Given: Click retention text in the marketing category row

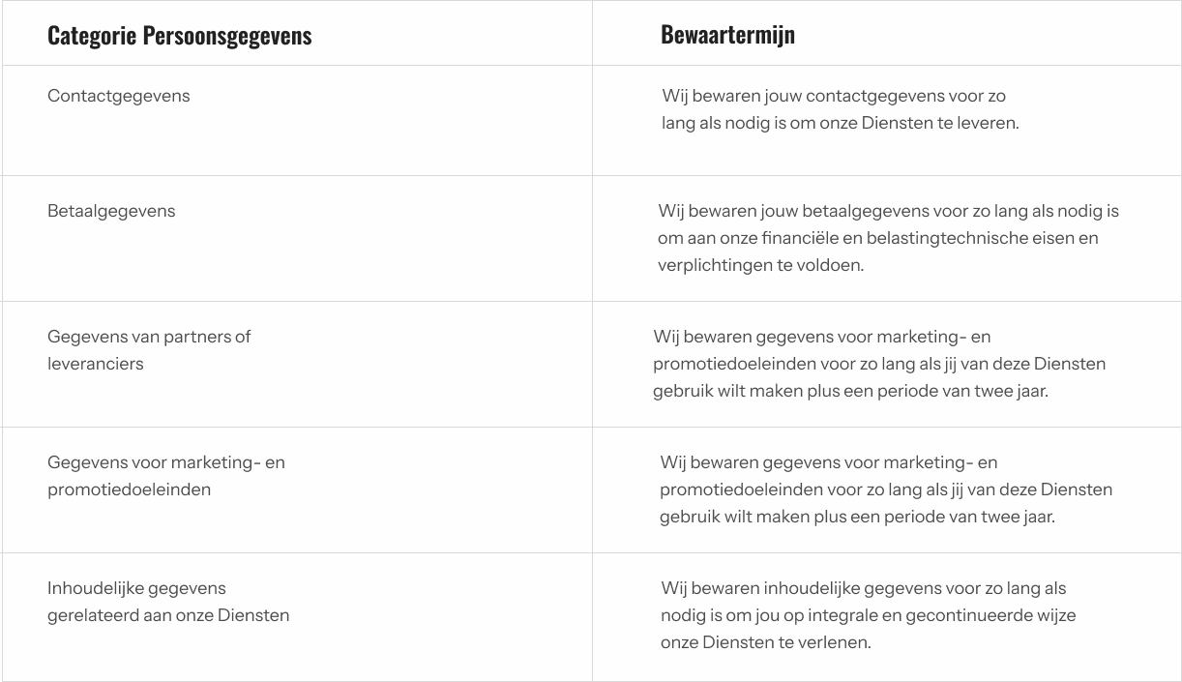Looking at the screenshot, I should [885, 489].
